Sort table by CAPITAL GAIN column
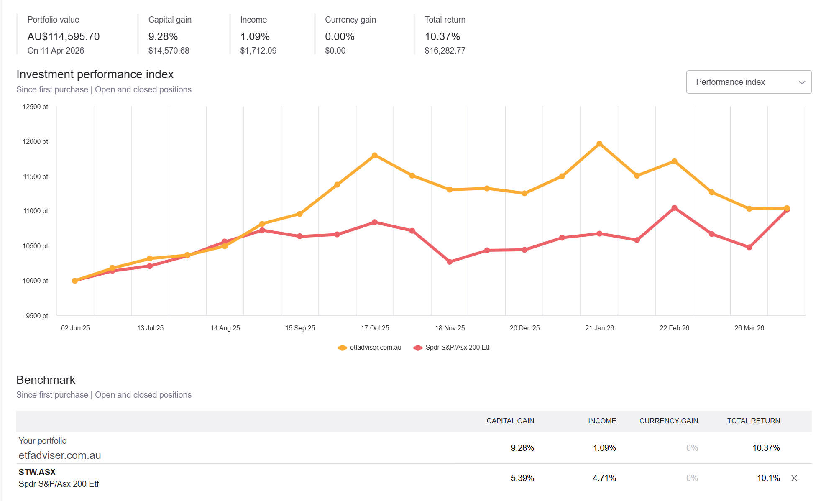This screenshot has height=501, width=826. click(x=509, y=421)
